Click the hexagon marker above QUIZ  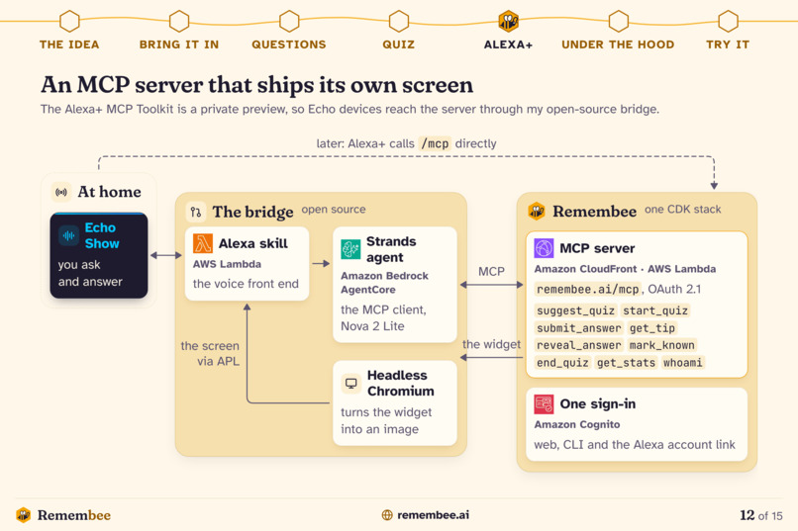[398, 21]
